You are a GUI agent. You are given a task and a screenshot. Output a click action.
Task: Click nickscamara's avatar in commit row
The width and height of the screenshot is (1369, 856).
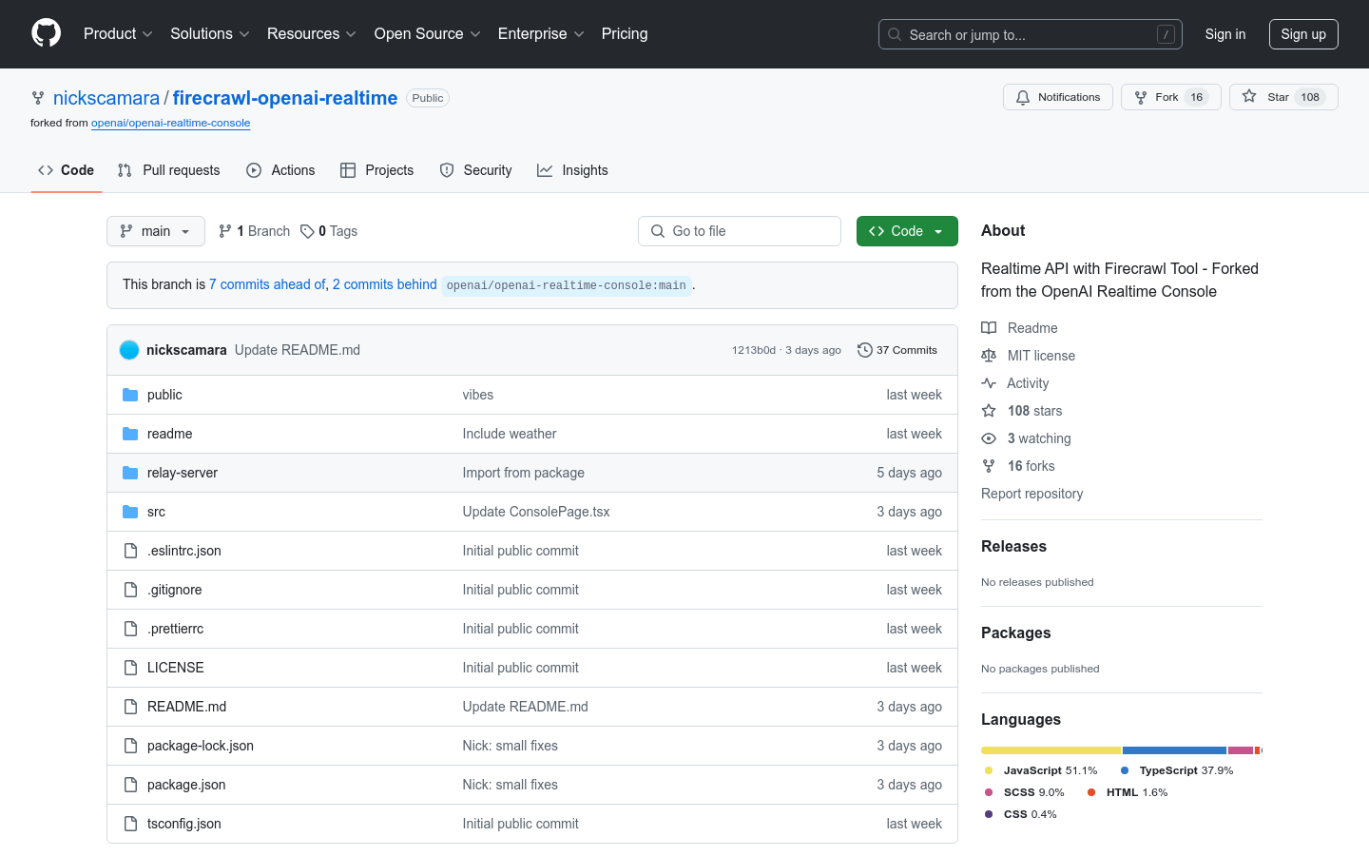coord(129,350)
